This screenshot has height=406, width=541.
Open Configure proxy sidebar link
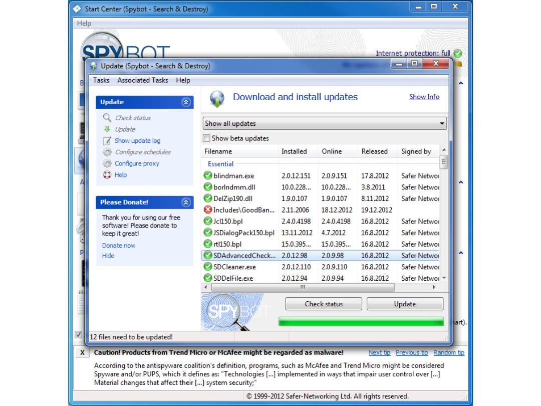[137, 163]
